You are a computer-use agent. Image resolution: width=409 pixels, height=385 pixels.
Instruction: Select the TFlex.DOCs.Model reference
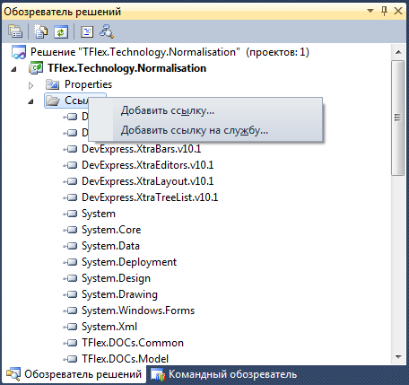(x=125, y=359)
